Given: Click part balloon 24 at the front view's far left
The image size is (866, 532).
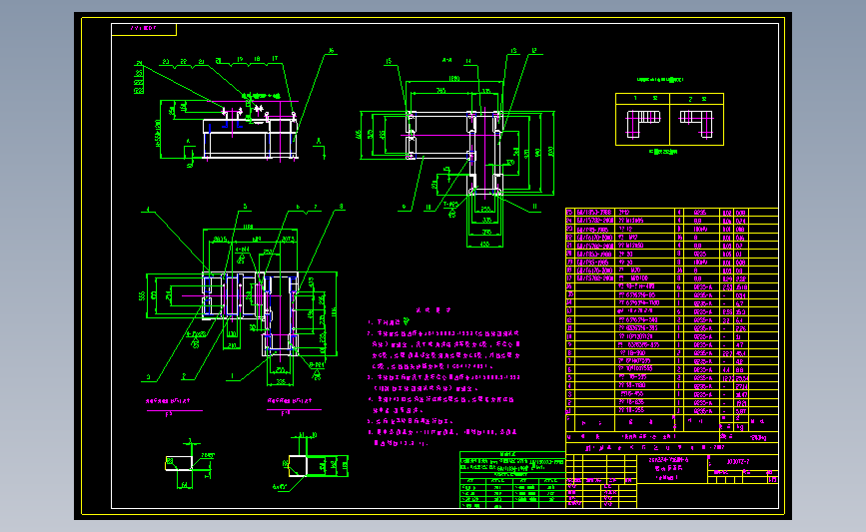Looking at the screenshot, I should 139,64.
